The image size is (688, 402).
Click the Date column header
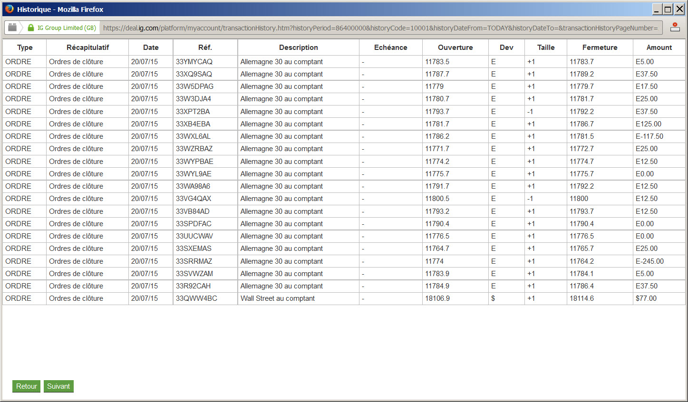click(151, 48)
